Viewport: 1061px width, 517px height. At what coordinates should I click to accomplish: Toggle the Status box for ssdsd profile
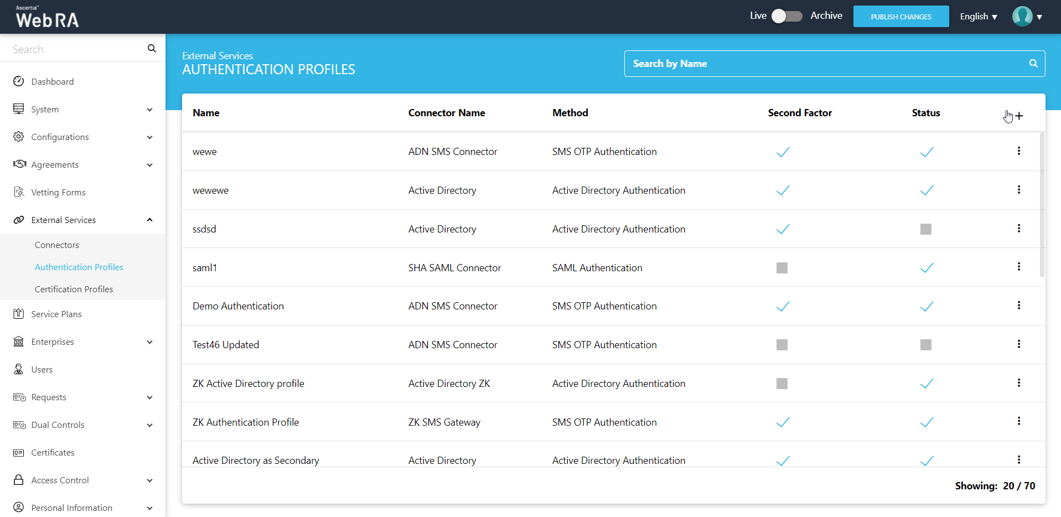point(925,229)
